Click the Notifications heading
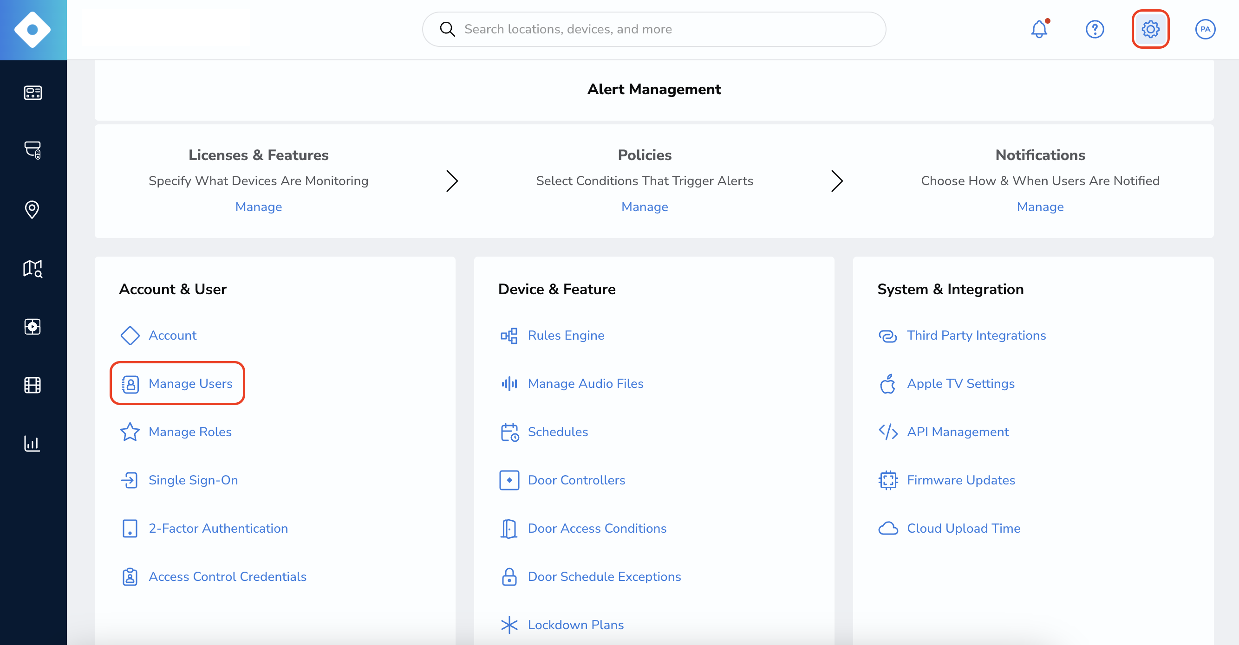Screen dimensions: 1239x645 (x=1040, y=155)
